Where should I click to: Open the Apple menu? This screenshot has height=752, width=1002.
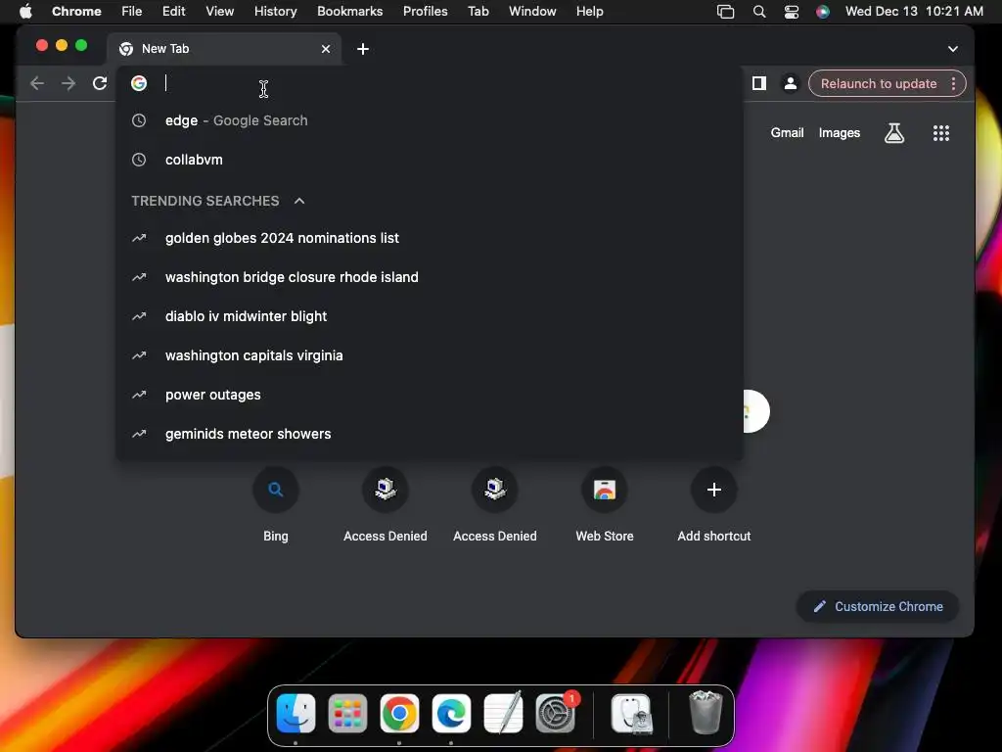(x=25, y=11)
